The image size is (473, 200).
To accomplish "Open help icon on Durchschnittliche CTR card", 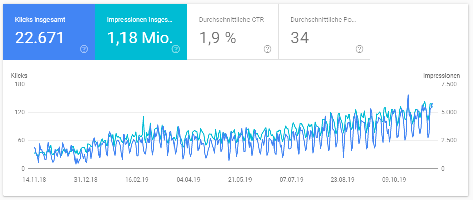I will point(267,49).
